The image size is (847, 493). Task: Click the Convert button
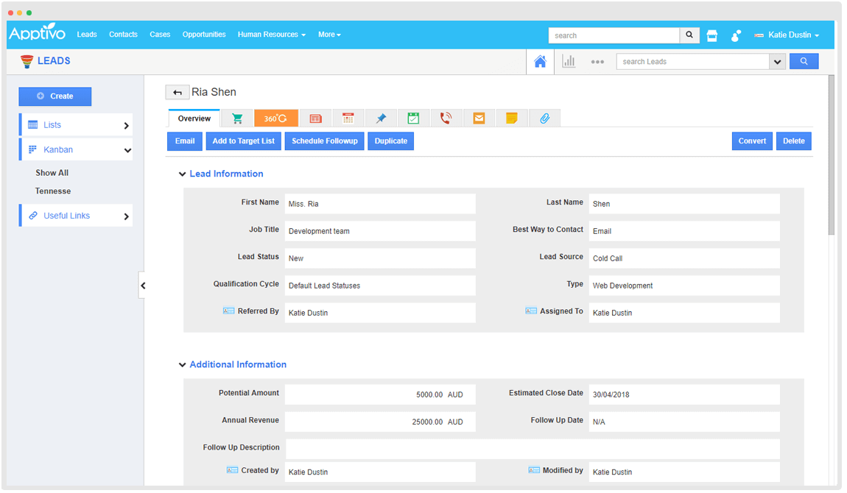(x=752, y=141)
